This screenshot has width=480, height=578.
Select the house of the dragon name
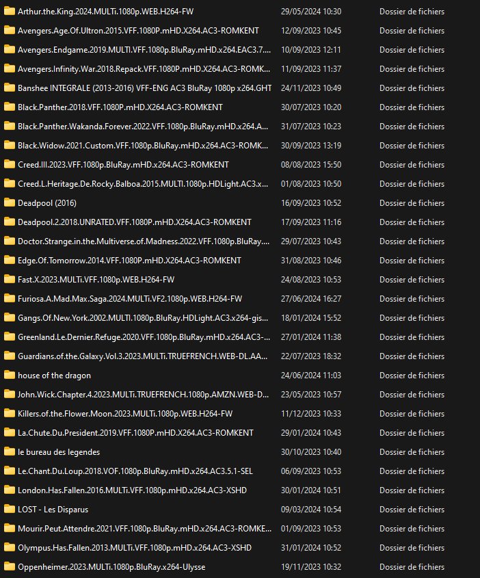[54, 376]
